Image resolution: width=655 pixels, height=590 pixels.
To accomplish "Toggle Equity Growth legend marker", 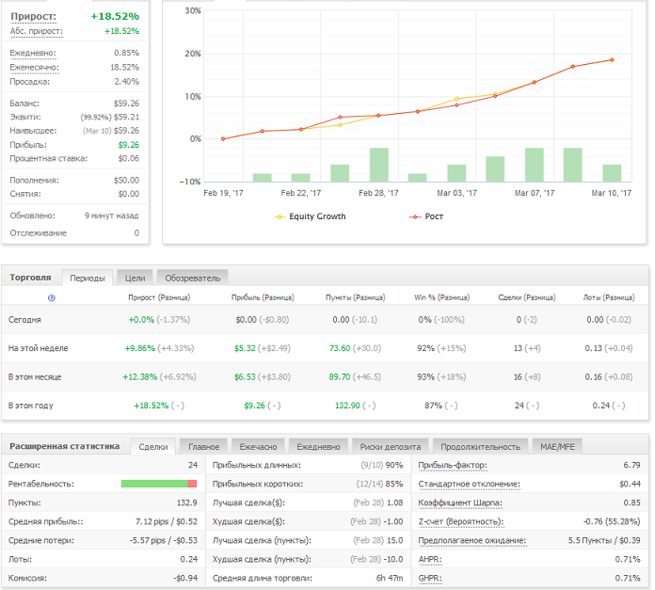I will click(x=280, y=216).
